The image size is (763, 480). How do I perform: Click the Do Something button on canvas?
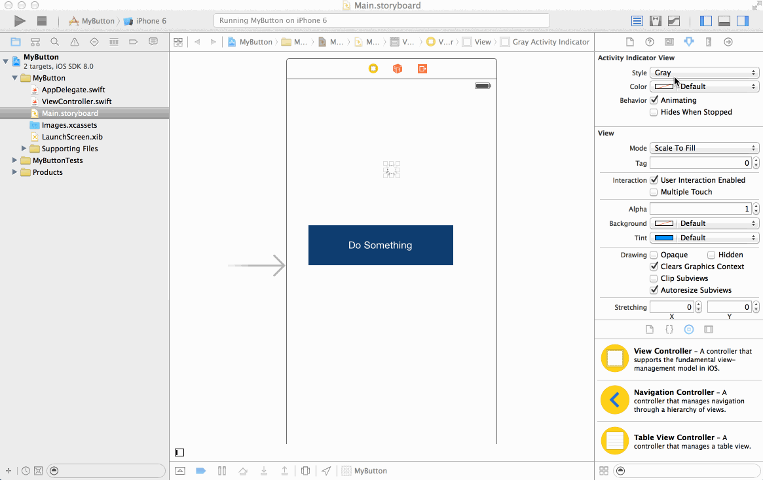pyautogui.click(x=381, y=245)
